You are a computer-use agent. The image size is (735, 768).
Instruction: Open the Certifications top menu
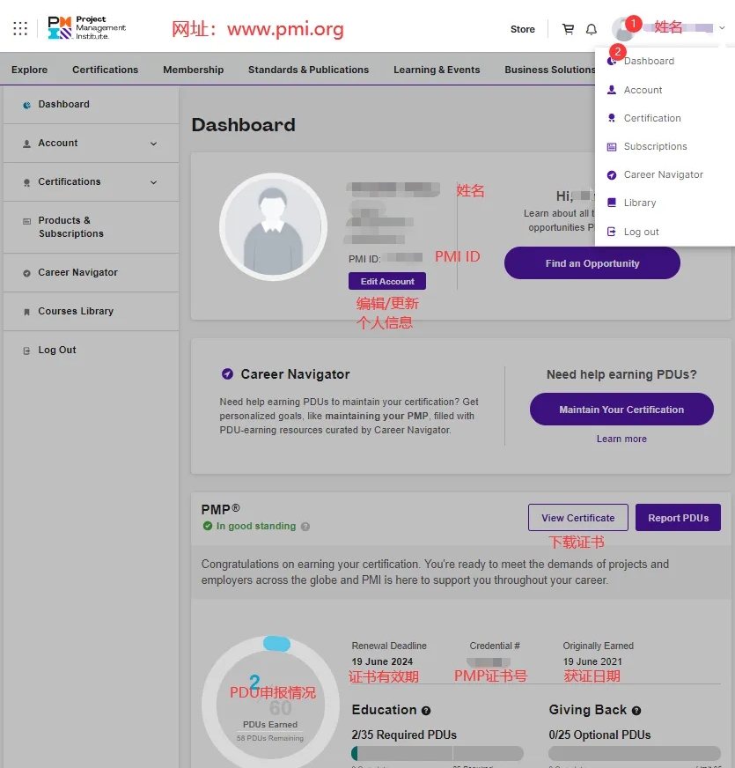[106, 70]
